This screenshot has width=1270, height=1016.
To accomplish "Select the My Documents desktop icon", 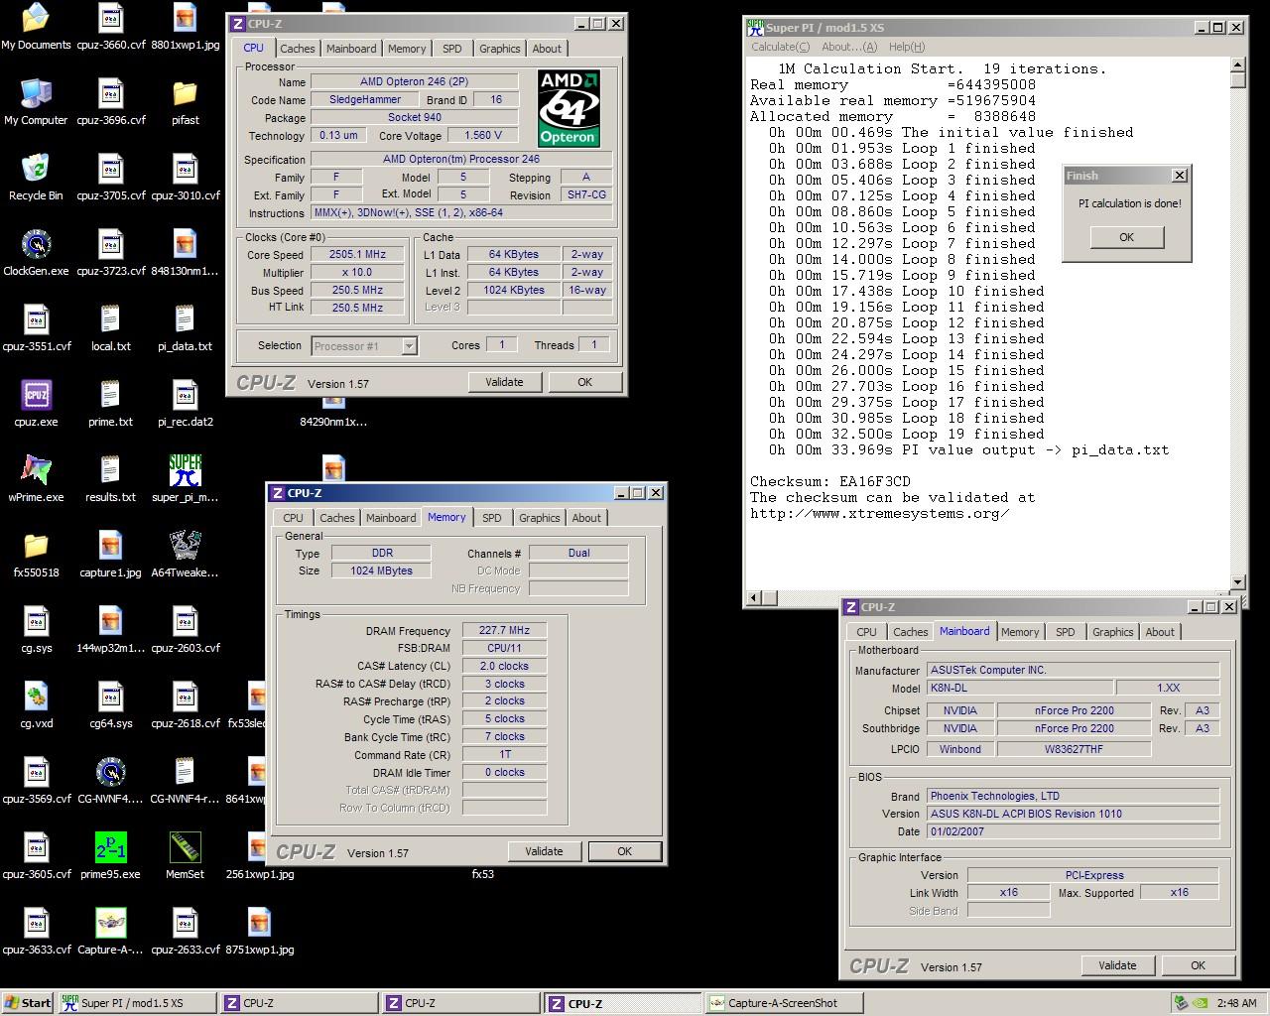I will pos(36,18).
